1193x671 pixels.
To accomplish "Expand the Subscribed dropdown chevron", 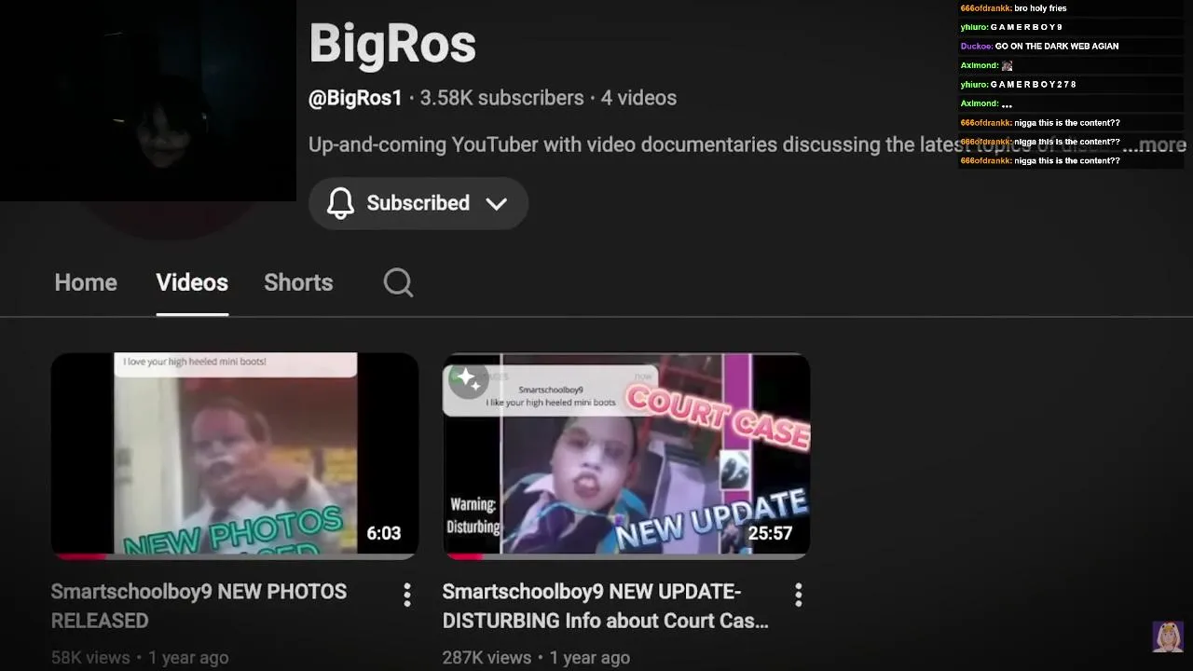I will (x=496, y=203).
